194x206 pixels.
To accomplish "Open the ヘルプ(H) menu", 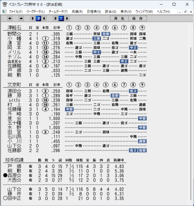I will (163, 12).
